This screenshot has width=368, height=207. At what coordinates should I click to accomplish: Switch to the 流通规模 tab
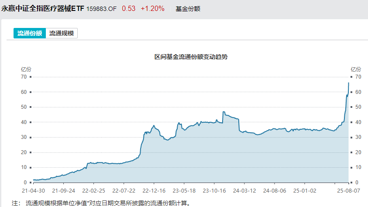pyautogui.click(x=62, y=33)
